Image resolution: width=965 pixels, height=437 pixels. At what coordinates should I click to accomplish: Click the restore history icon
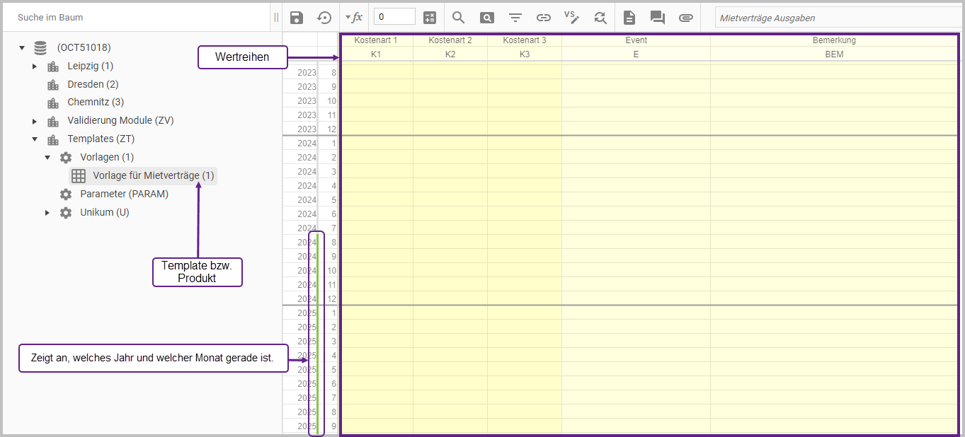[x=324, y=18]
